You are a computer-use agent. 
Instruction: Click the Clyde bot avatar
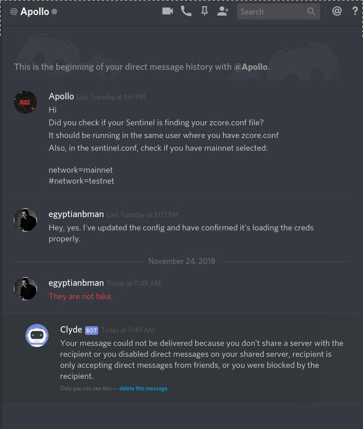pyautogui.click(x=37, y=335)
